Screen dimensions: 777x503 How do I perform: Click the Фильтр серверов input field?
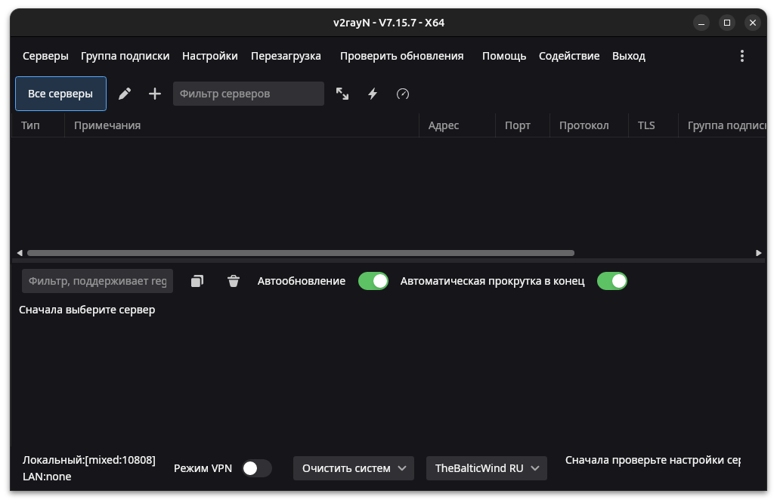pyautogui.click(x=248, y=94)
